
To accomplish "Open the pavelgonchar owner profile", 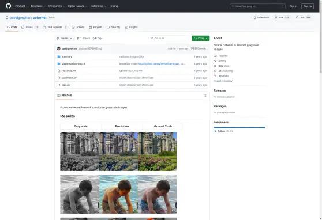I will [20, 18].
